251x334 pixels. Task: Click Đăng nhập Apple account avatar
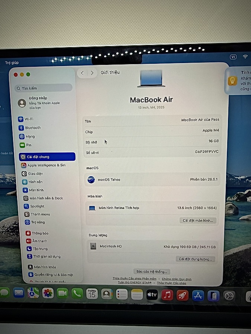click(x=22, y=103)
